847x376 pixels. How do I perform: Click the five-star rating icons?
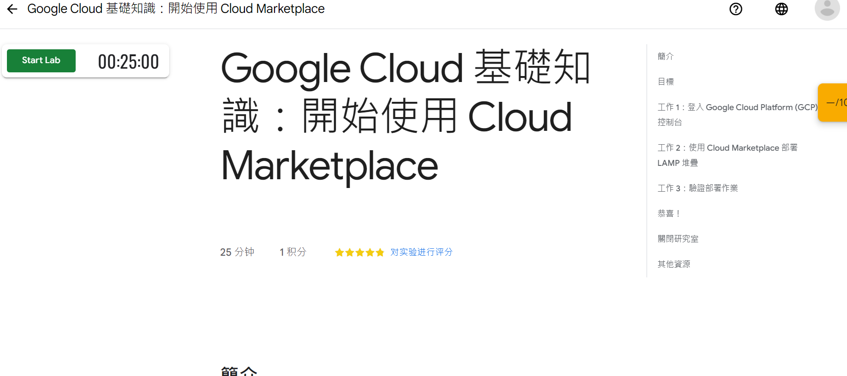pos(359,253)
